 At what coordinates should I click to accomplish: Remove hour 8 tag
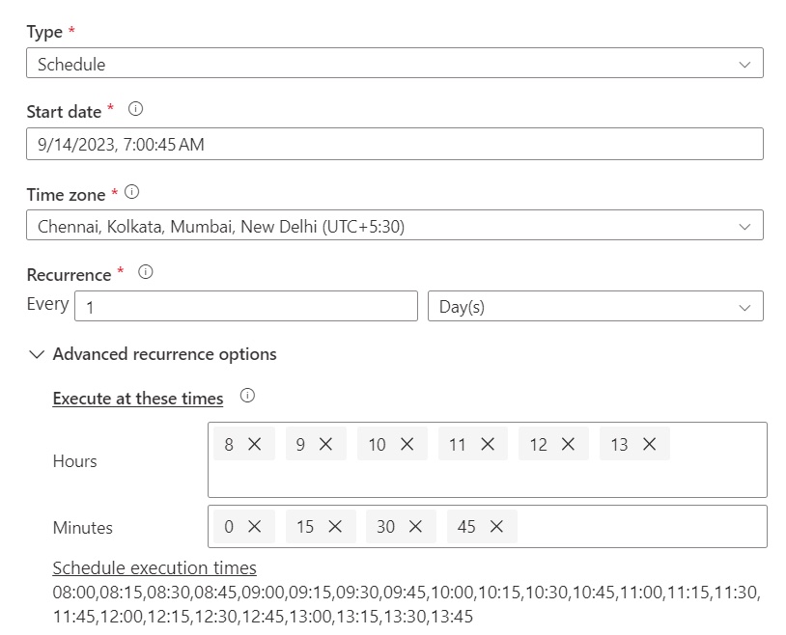click(x=254, y=444)
